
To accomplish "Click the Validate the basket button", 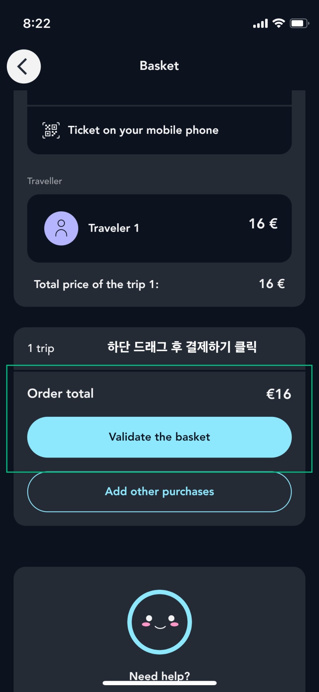I will [159, 437].
